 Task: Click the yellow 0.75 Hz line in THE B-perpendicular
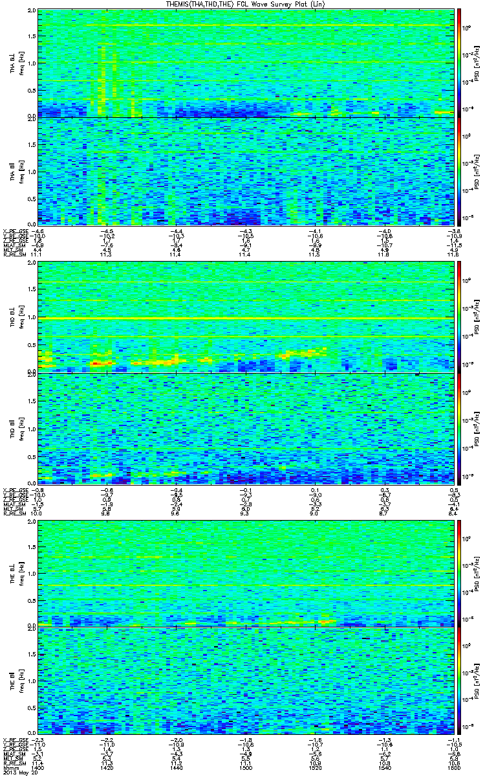245,586
